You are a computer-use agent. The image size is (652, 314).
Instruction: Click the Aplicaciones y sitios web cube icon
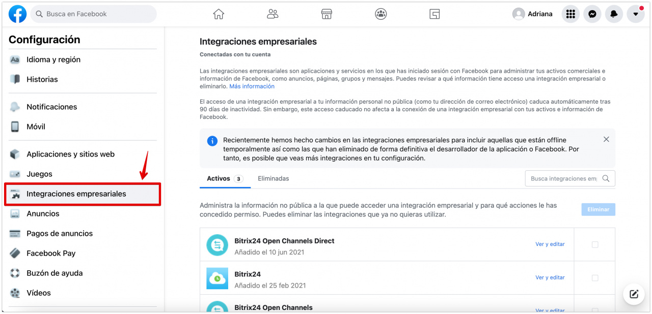pos(15,154)
